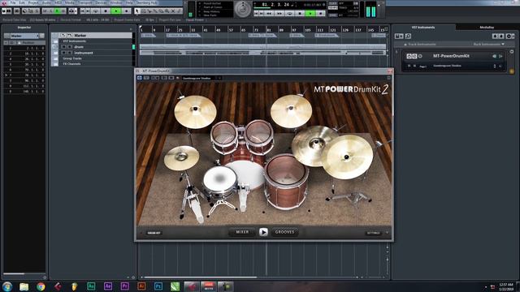Expand the VST Instruments folder track
The image size is (520, 292).
pos(55,41)
